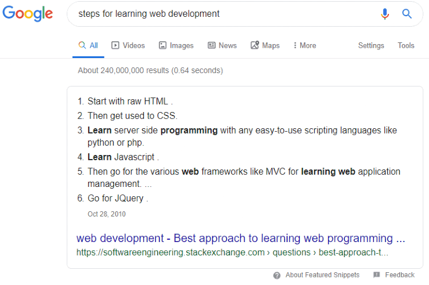Switch to the Videos tab
The height and width of the screenshot is (285, 429).
tap(128, 45)
